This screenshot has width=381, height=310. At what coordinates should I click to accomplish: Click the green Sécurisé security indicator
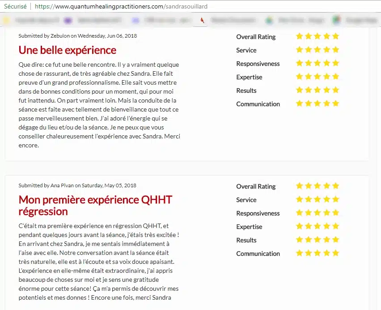click(x=14, y=7)
